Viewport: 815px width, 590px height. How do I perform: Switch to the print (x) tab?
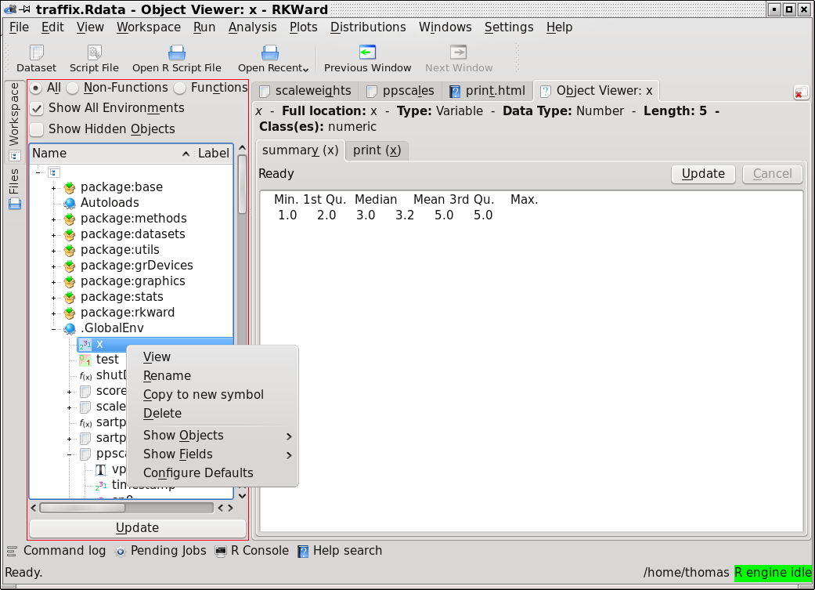click(x=377, y=150)
